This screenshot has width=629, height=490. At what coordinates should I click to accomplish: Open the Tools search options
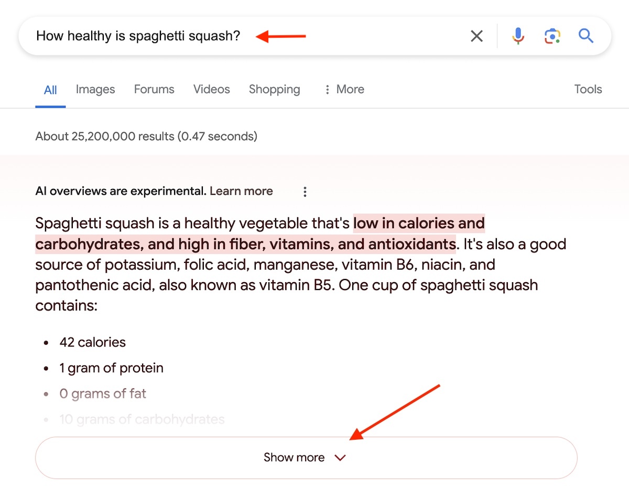(588, 90)
